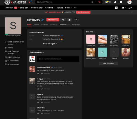Open the Fotos menu

click(68, 8)
